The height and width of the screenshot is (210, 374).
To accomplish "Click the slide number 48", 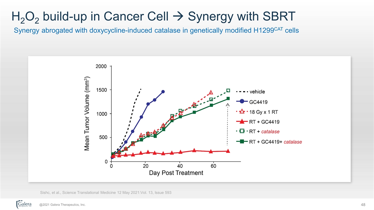I will coord(363,205).
